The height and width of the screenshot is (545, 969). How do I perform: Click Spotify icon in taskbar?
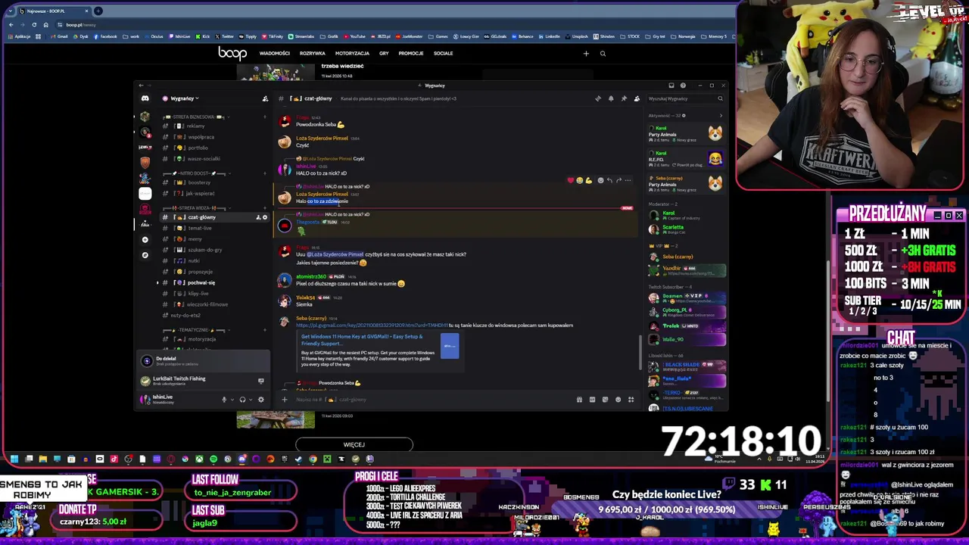[x=213, y=459]
